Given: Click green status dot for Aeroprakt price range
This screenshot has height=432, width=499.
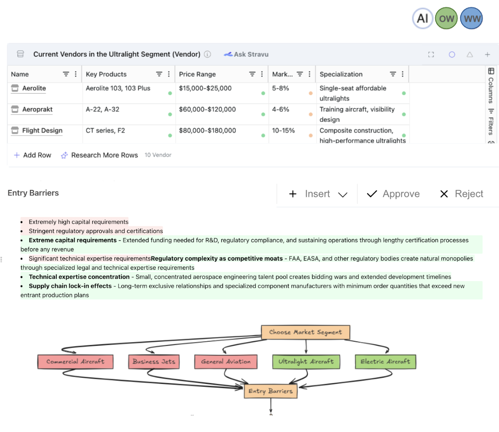Looking at the screenshot, I should 263,114.
